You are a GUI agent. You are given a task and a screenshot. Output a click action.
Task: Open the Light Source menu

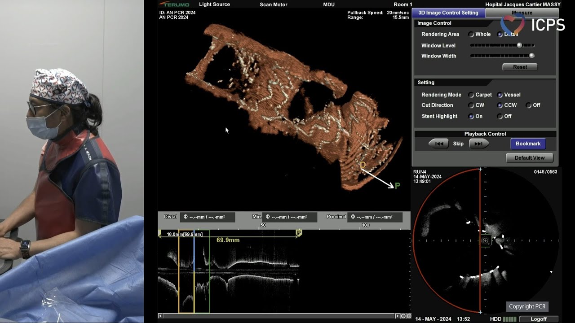214,4
